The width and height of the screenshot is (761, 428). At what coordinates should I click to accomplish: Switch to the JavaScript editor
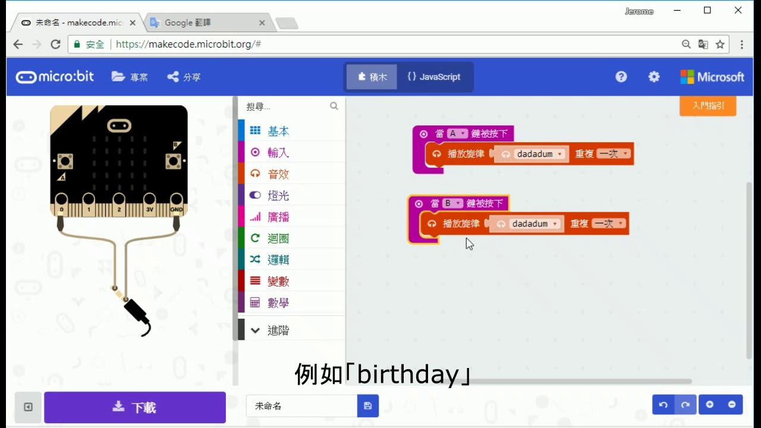[434, 77]
